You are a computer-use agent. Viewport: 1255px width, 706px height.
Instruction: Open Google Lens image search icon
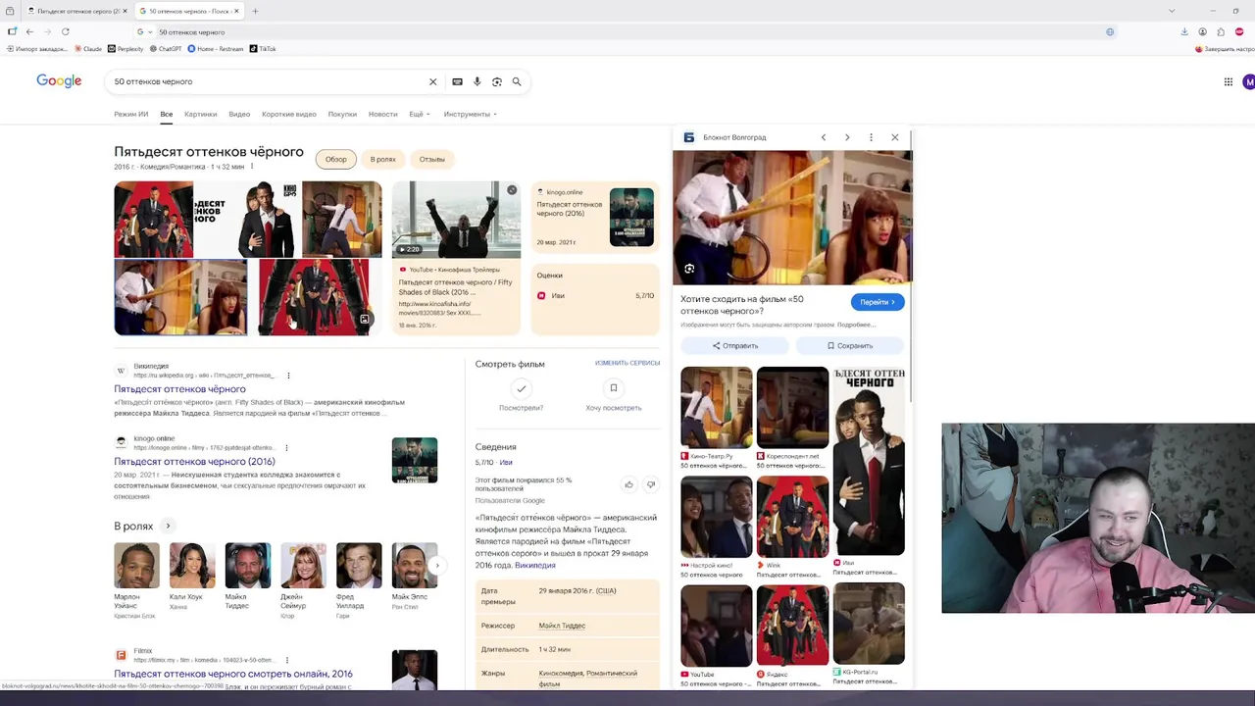point(497,81)
